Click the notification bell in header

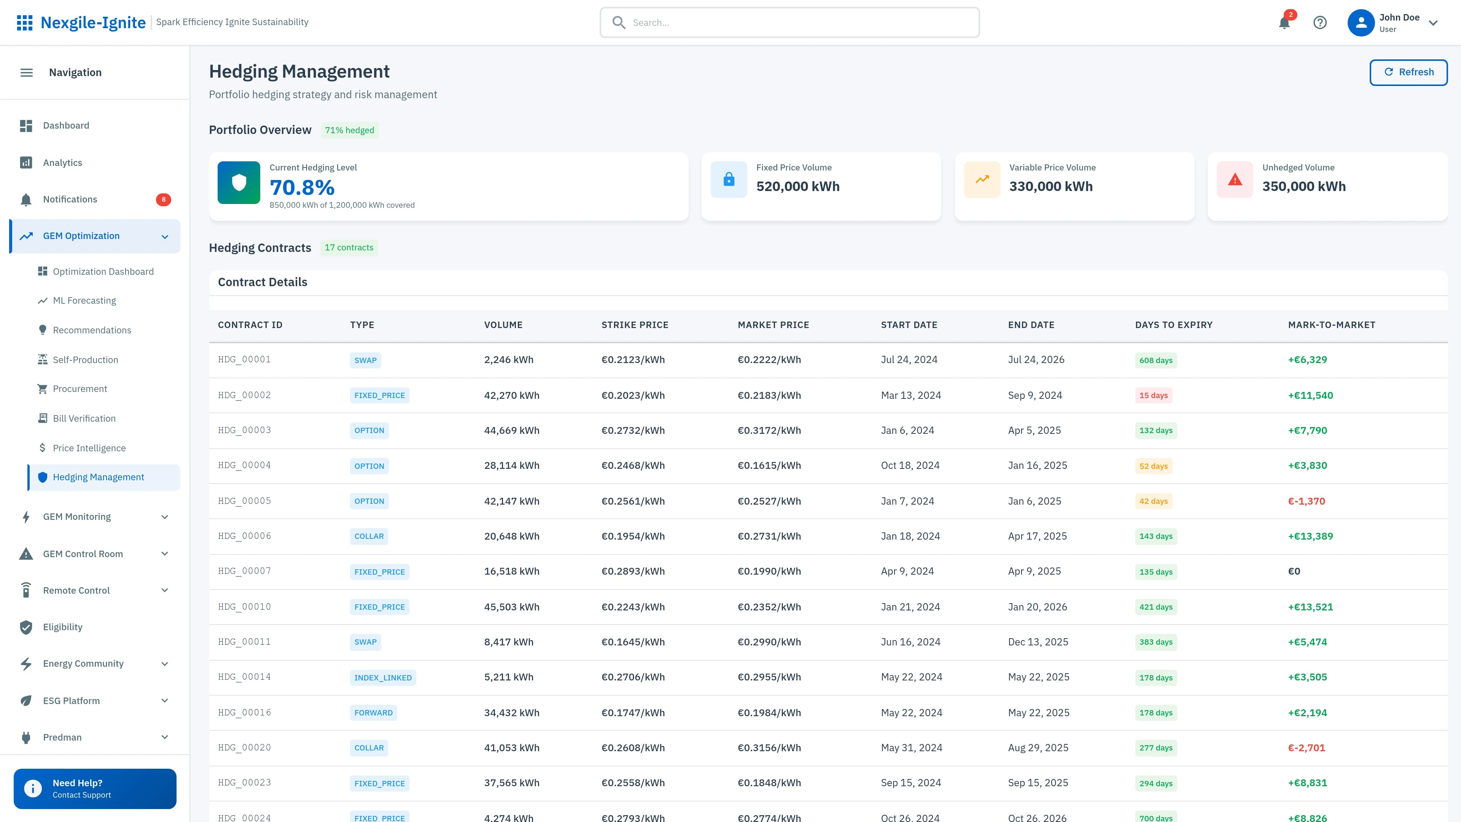1284,23
